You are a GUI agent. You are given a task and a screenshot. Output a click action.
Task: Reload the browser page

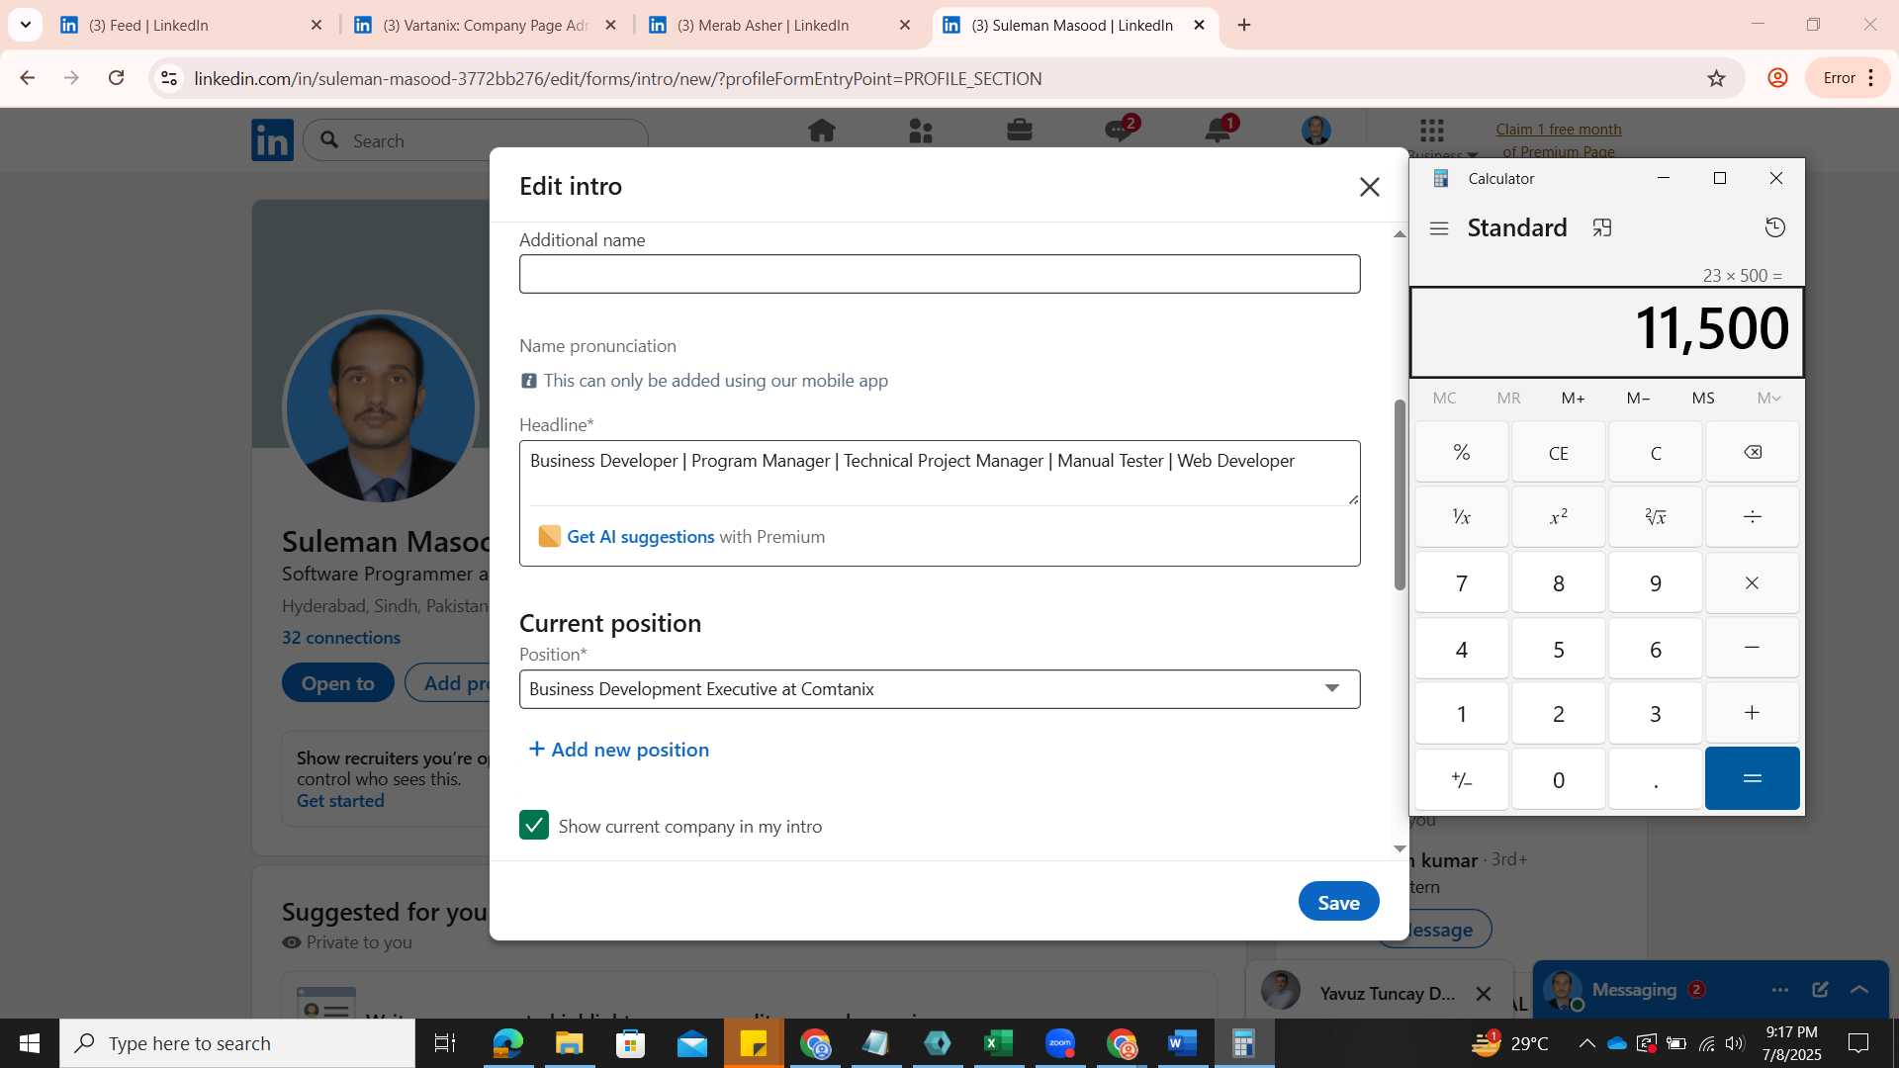point(116,78)
